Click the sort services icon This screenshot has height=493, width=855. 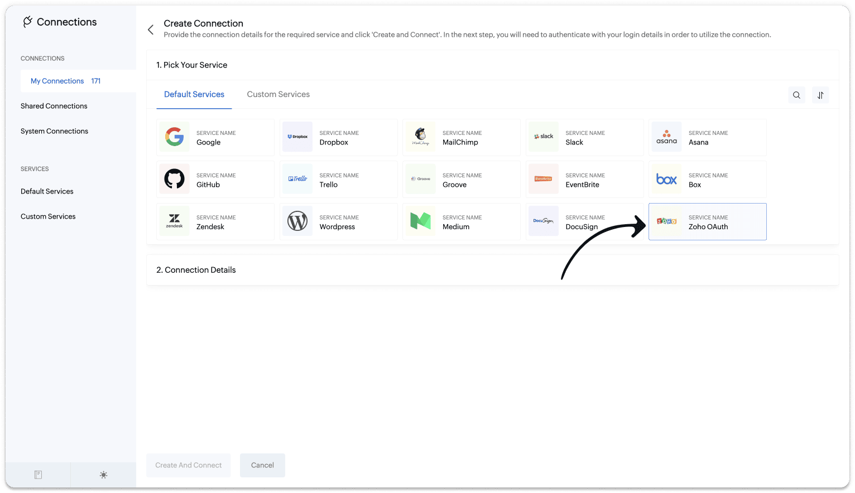tap(820, 95)
